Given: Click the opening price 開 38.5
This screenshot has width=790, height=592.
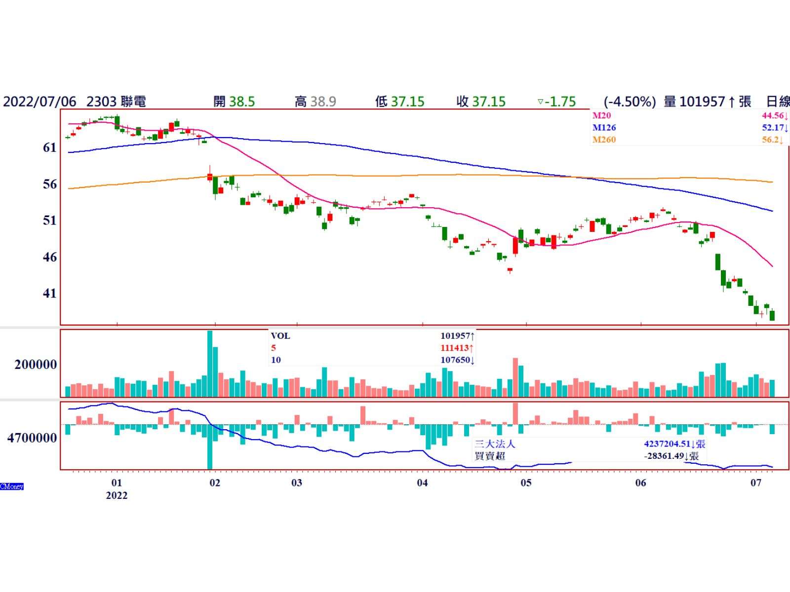Looking at the screenshot, I should [x=234, y=102].
